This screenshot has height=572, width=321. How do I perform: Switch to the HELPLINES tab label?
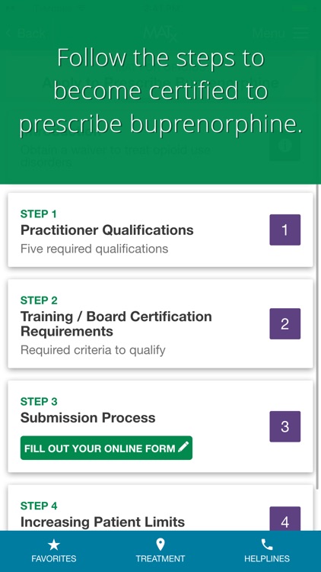(x=267, y=558)
